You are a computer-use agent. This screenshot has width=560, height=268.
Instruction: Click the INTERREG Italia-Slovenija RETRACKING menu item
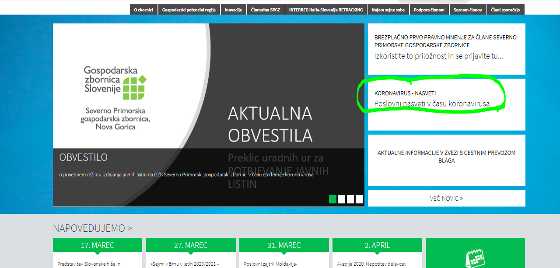[x=326, y=9]
